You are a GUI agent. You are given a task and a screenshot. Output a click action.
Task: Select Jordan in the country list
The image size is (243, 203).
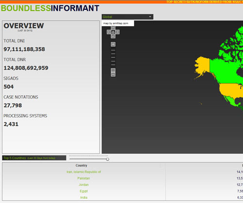point(84,185)
